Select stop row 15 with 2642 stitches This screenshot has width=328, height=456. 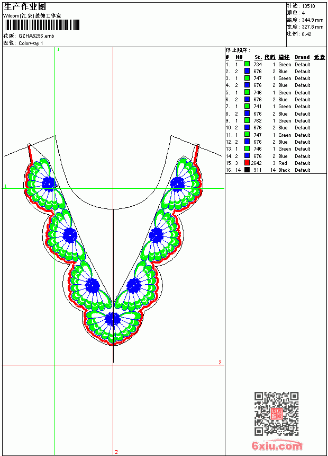[276, 163]
